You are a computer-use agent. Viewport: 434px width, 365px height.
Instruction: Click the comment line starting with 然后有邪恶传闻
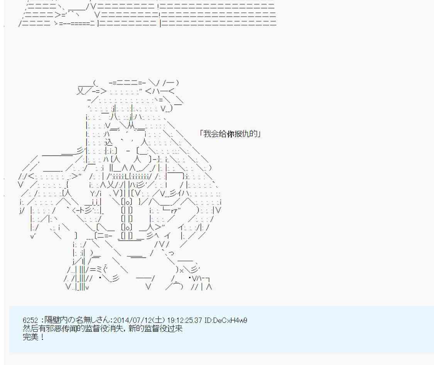coord(102,329)
